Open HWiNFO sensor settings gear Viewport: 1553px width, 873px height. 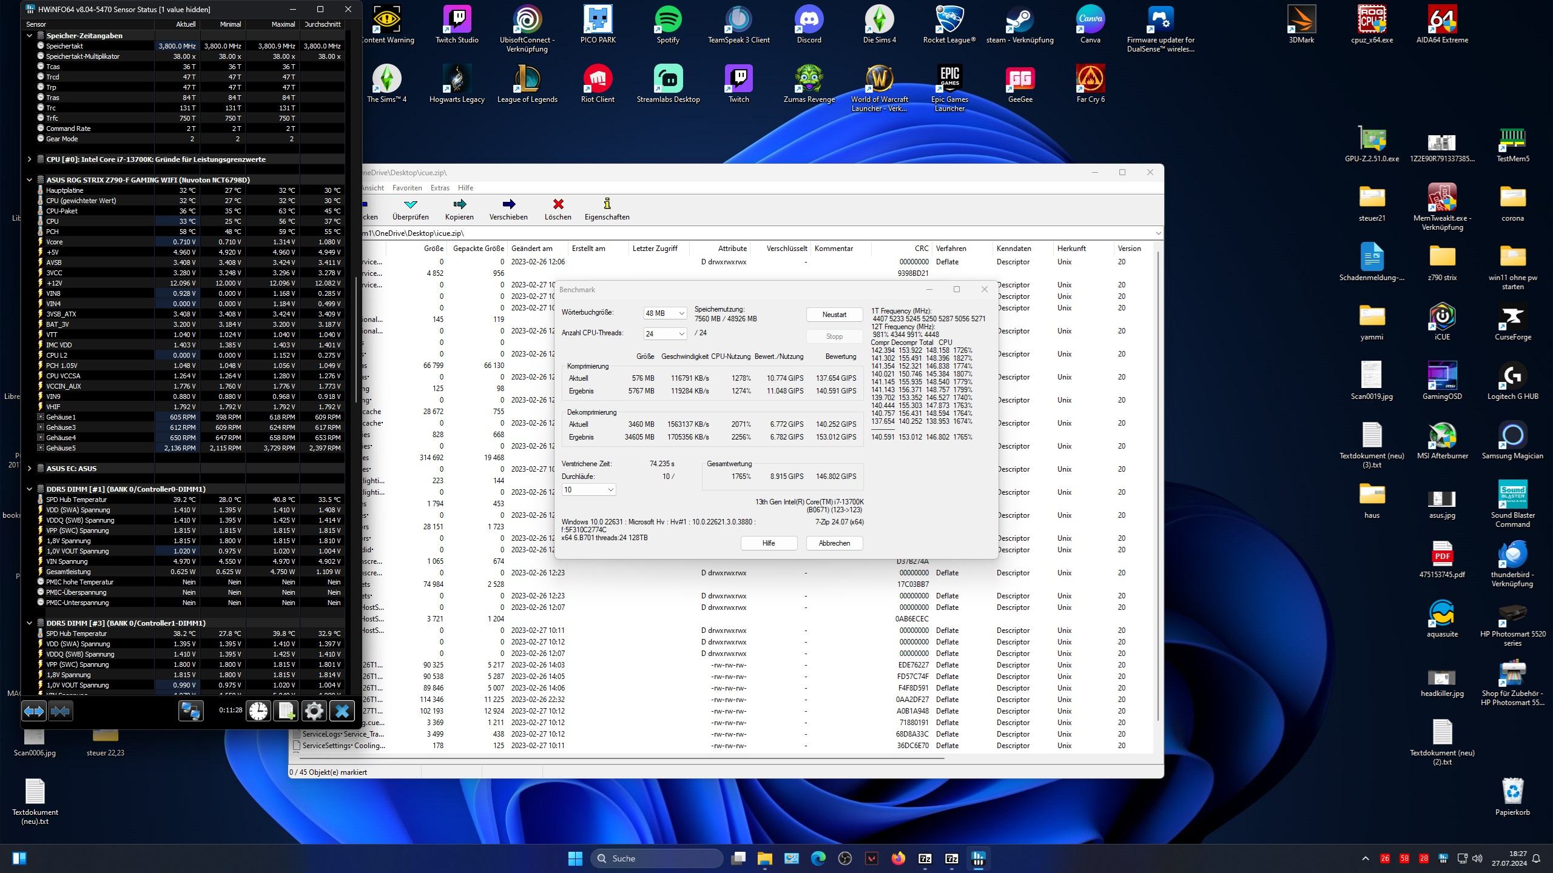click(x=314, y=711)
